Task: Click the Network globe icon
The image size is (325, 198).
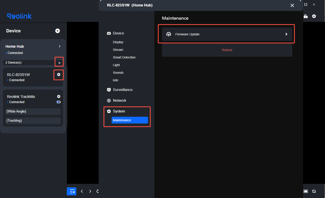Action: [x=109, y=100]
